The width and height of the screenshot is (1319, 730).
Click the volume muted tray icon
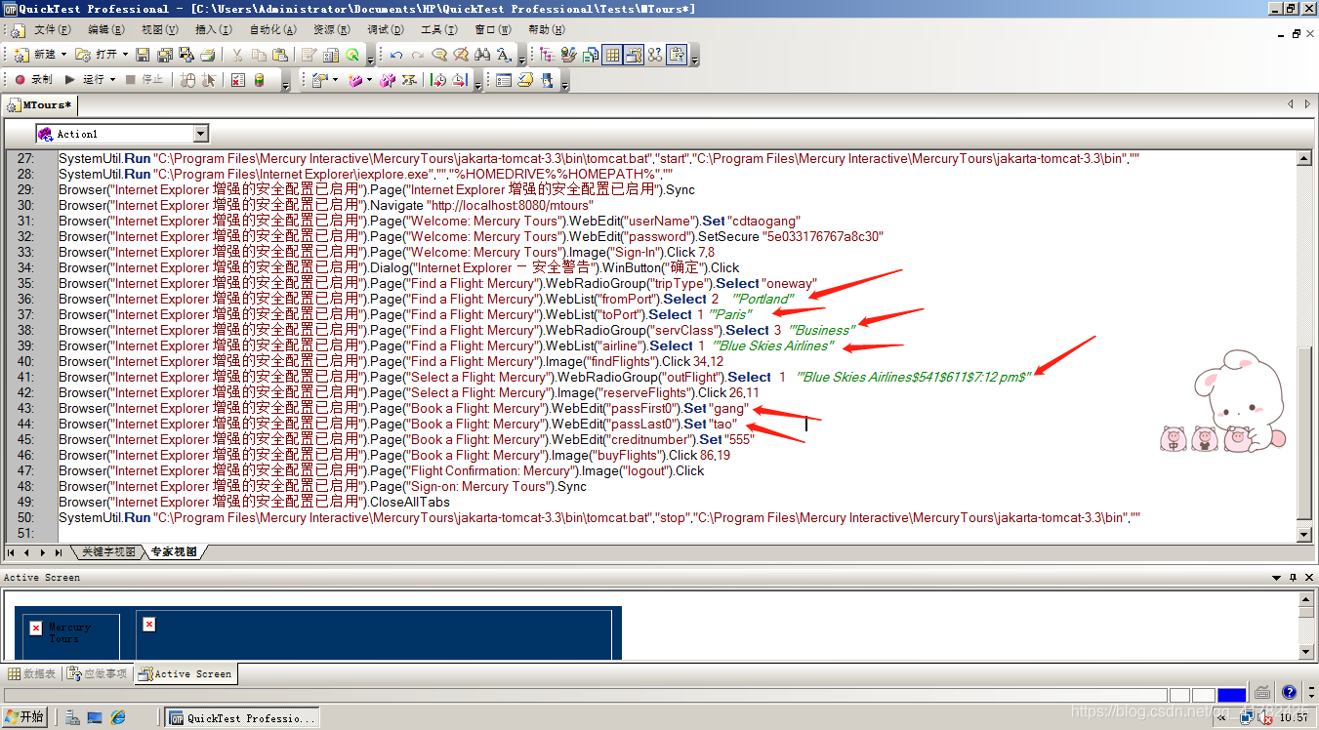tap(1265, 717)
